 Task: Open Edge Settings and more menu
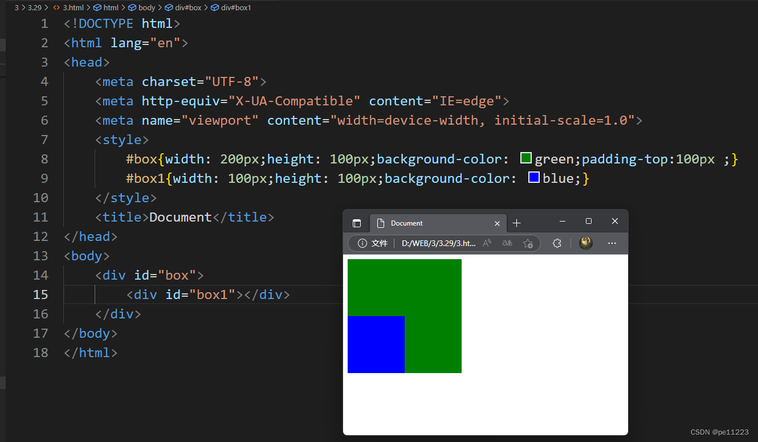point(612,243)
